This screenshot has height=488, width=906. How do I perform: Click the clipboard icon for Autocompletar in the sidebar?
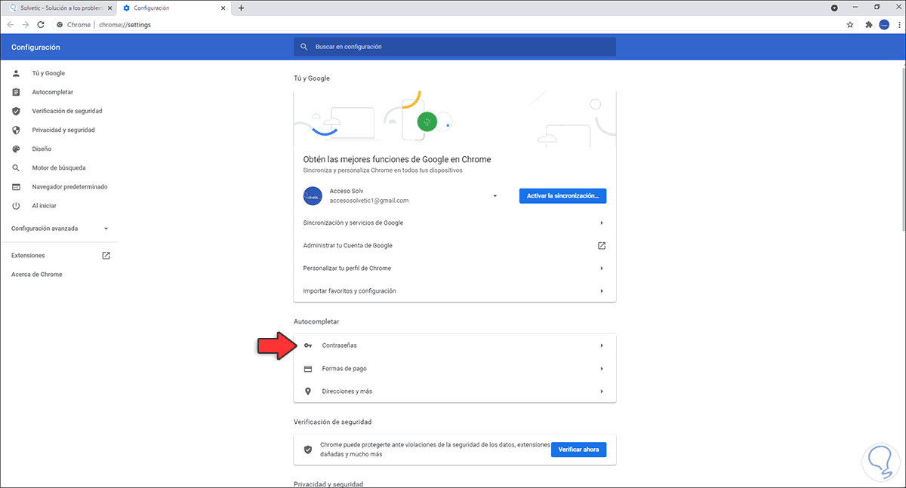tap(16, 92)
